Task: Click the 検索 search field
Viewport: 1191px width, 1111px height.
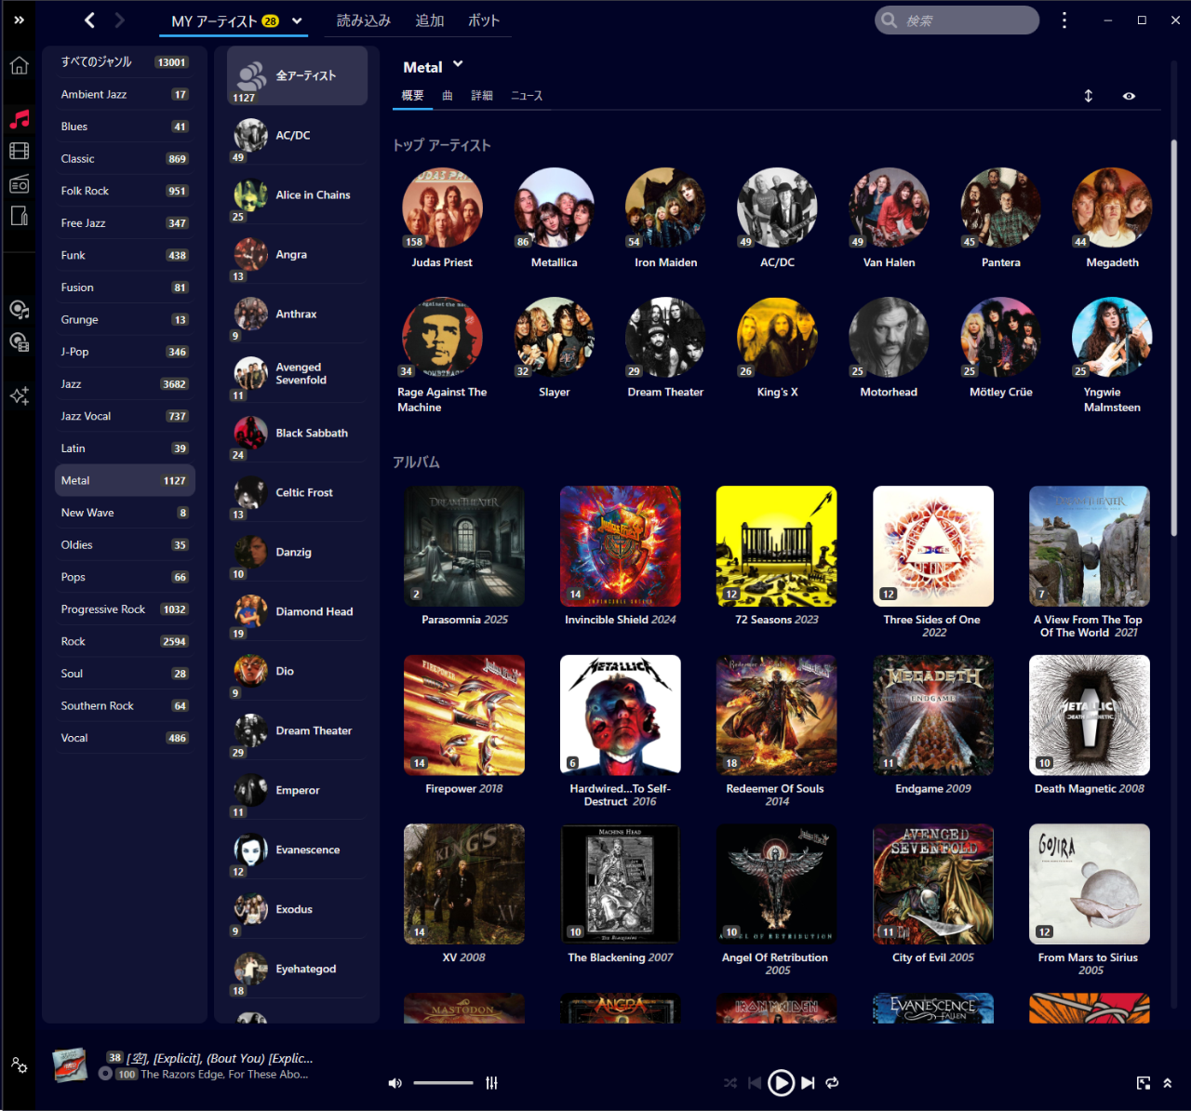Action: [x=957, y=20]
